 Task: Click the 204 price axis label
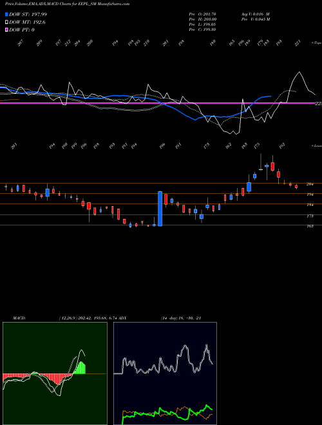point(310,184)
